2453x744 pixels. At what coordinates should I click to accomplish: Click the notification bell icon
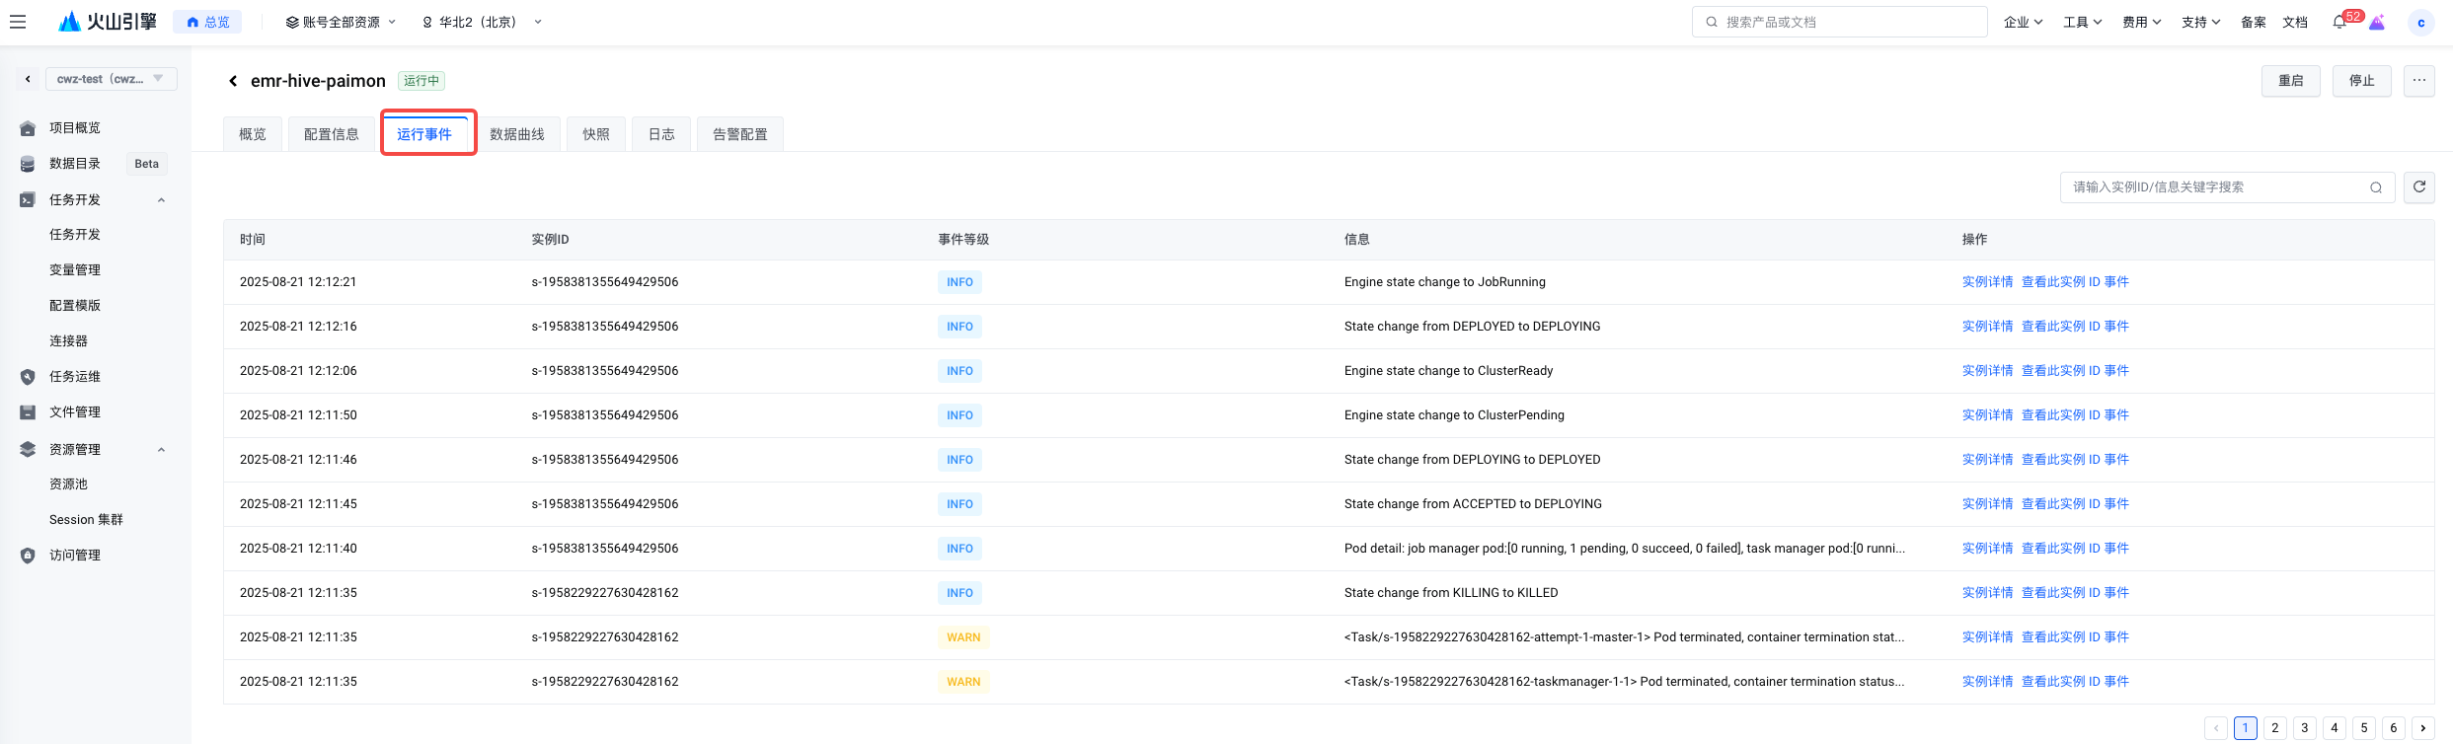coord(2338,23)
